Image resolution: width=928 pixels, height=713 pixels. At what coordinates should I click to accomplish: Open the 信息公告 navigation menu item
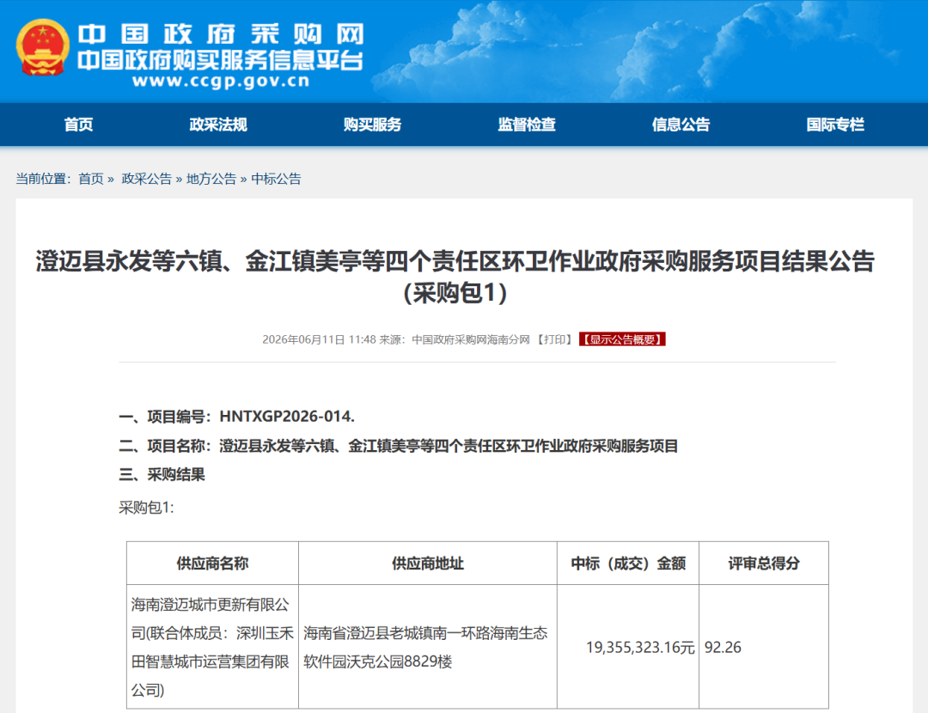click(681, 125)
